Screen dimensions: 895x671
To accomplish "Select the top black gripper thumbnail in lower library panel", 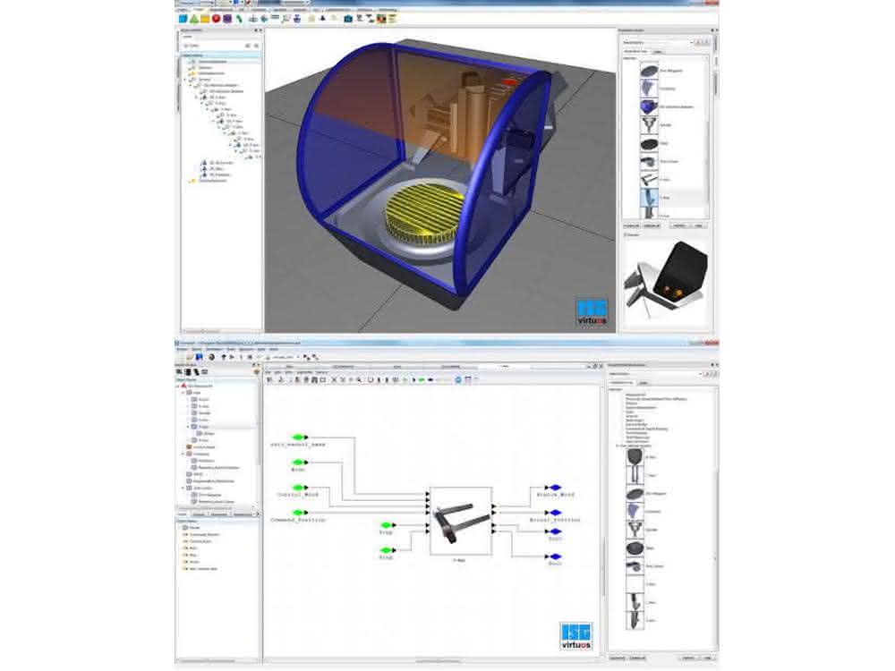I will pyautogui.click(x=635, y=457).
